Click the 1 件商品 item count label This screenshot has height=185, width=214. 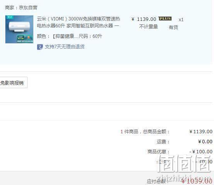coord(129,132)
